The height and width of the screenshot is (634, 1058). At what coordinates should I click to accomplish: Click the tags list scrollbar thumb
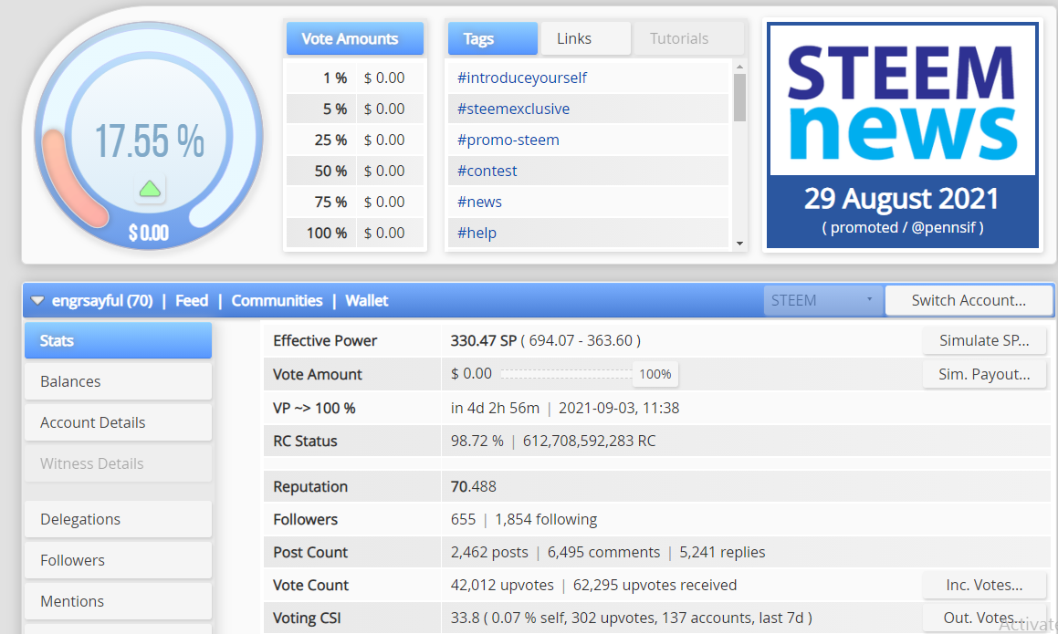[740, 97]
